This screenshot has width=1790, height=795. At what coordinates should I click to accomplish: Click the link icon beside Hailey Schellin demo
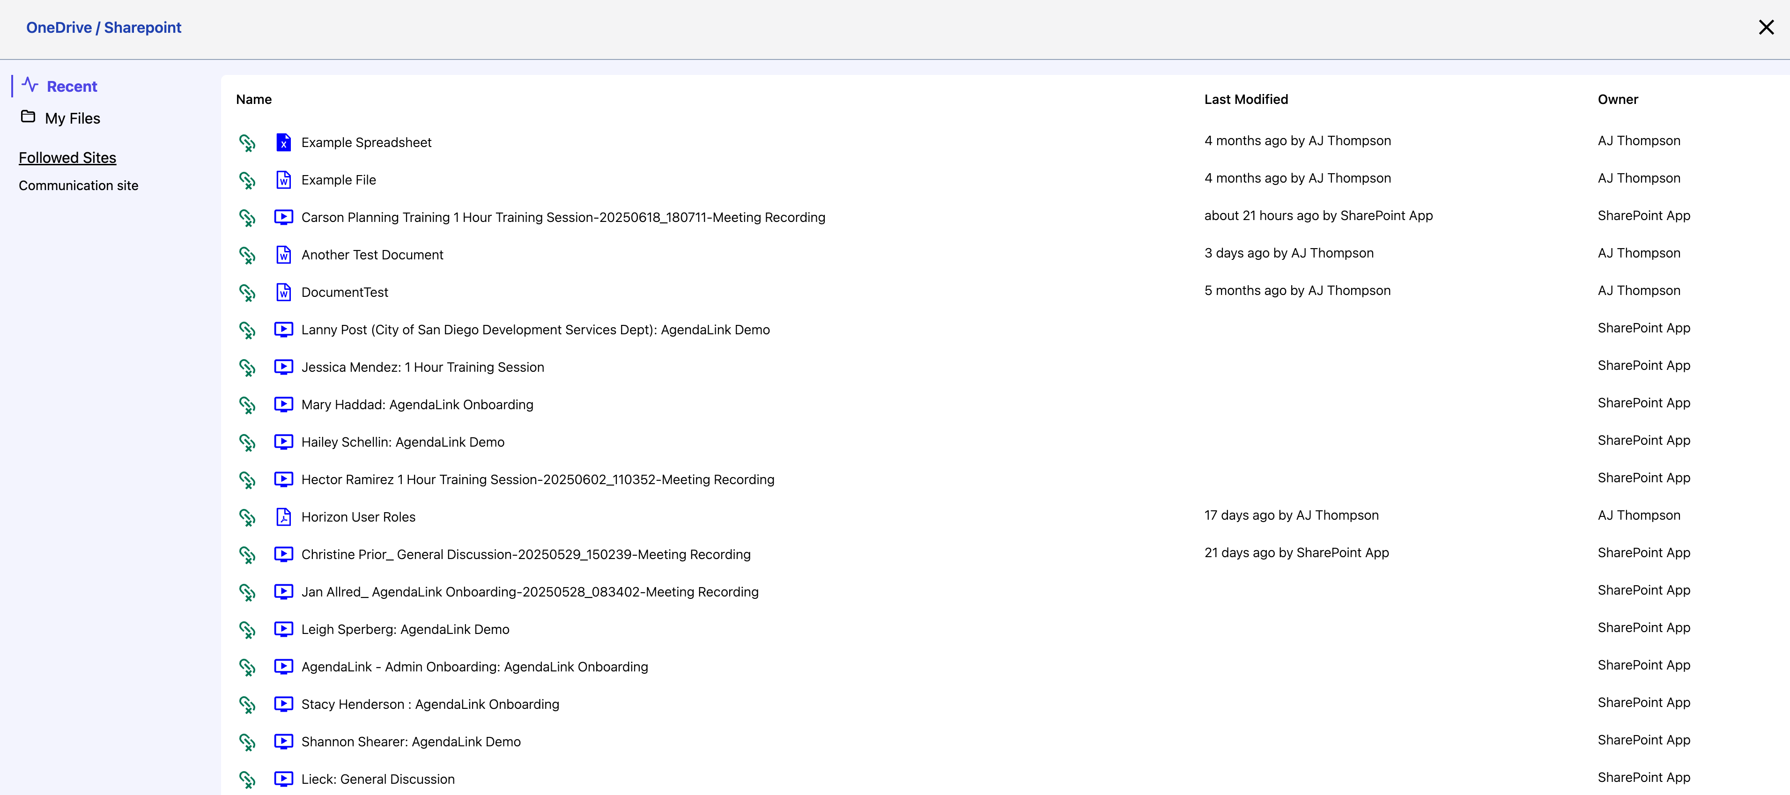tap(247, 442)
